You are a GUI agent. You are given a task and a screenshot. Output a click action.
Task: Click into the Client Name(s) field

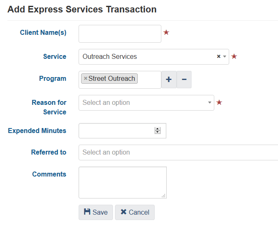click(x=120, y=34)
